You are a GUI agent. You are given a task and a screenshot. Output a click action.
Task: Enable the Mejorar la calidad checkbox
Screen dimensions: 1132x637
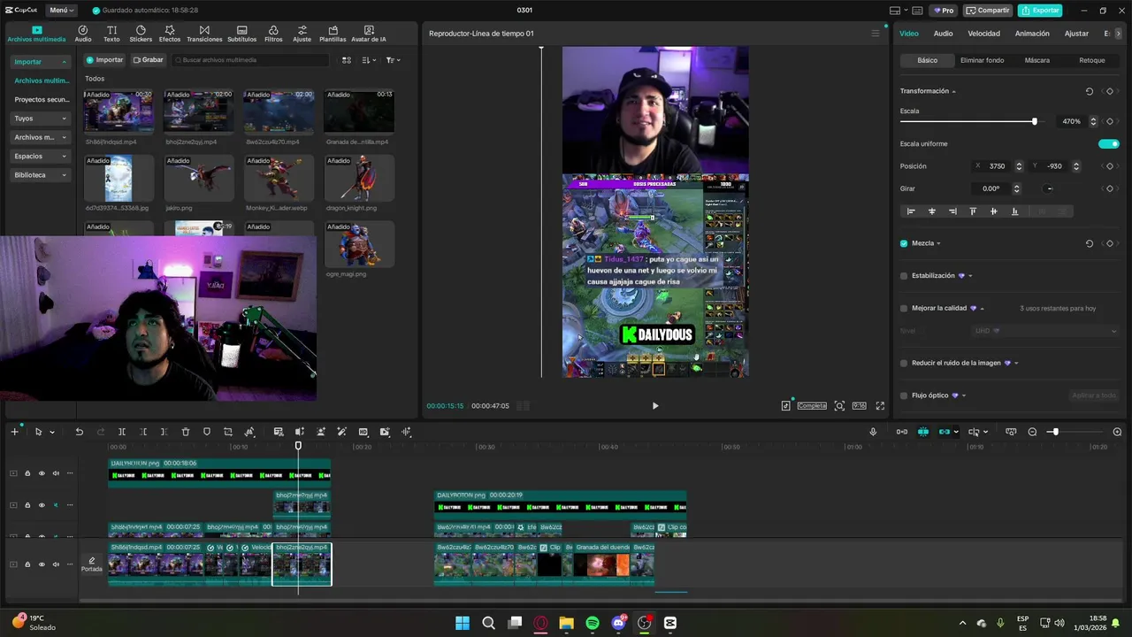point(904,309)
